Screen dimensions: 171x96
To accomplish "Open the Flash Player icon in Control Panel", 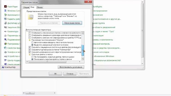I will tap(5, 6).
